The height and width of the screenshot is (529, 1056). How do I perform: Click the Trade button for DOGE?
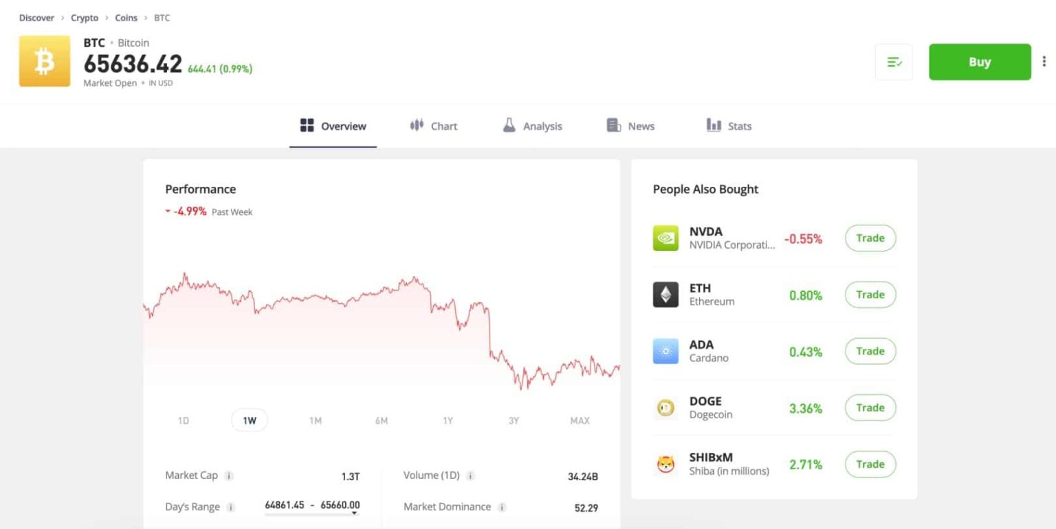[870, 407]
